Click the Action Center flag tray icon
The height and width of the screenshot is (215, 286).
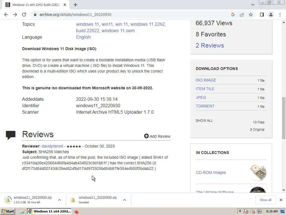coord(246,212)
